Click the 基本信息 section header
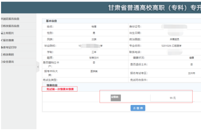Viewport: 201px width, 135px height. pos(51,21)
